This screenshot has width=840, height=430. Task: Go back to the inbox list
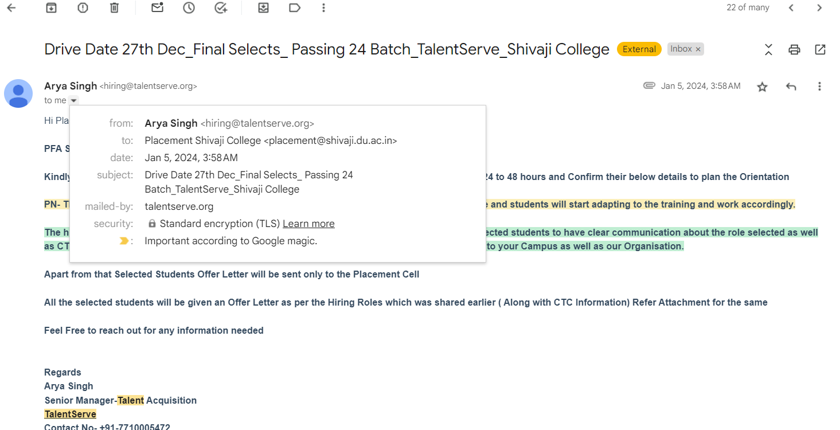coord(11,7)
